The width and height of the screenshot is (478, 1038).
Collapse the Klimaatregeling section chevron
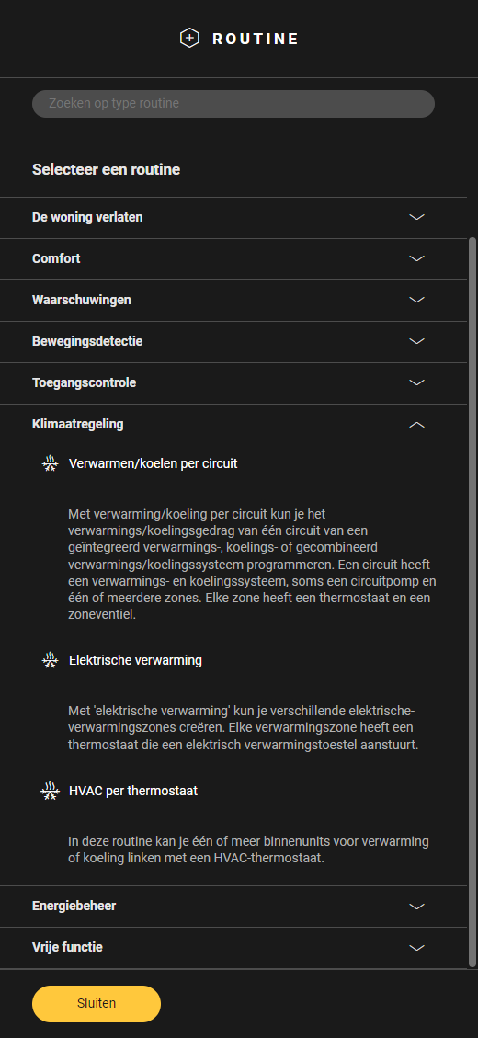(x=416, y=425)
